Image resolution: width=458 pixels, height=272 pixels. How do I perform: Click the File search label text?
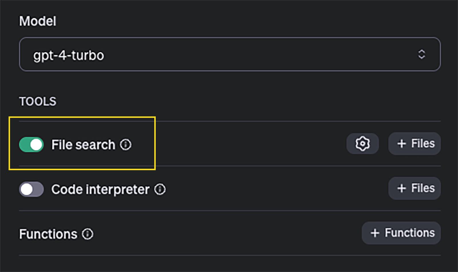click(83, 144)
